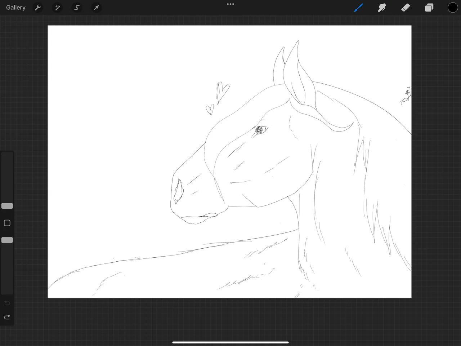
Task: Select the Eraser tool
Action: pos(406,8)
